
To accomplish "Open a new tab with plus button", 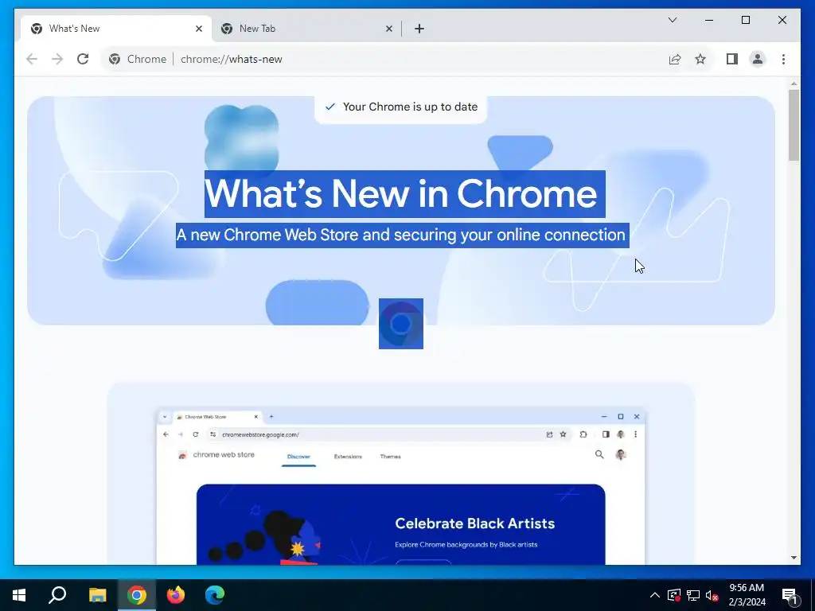I will pyautogui.click(x=419, y=29).
